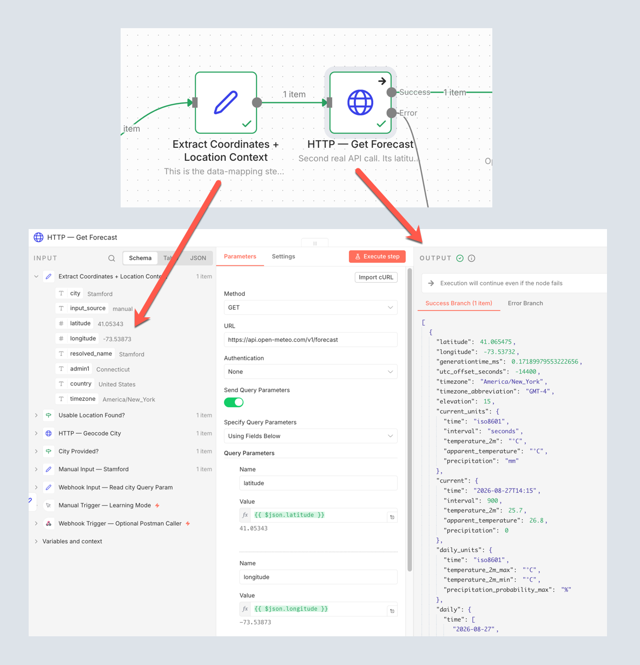Click the globe icon on Get Forecast node
The image size is (640, 665).
[360, 102]
